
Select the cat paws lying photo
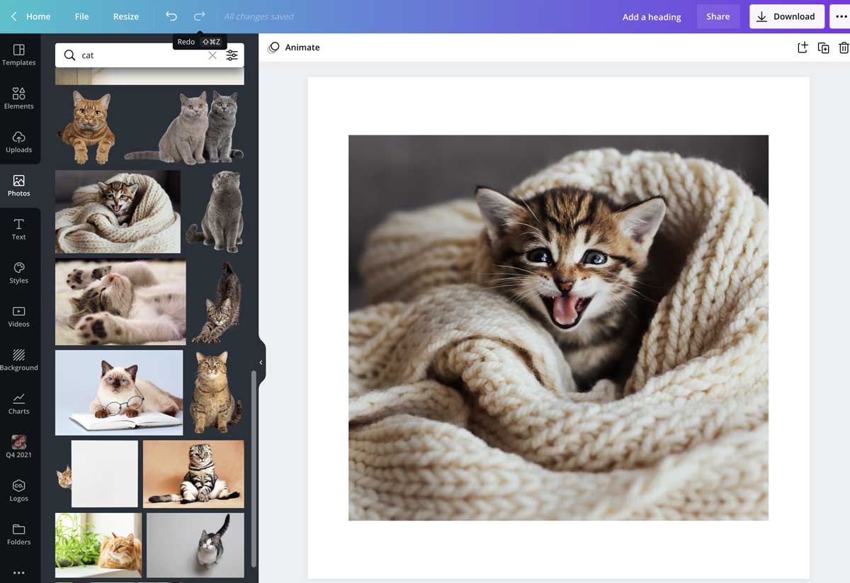coord(120,302)
